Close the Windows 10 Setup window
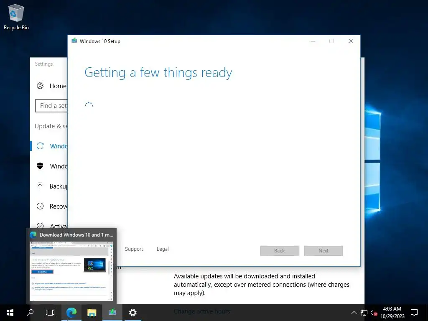 [351, 41]
